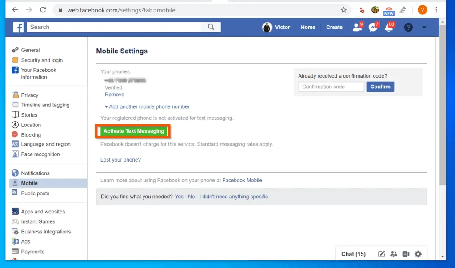455x268 pixels.
Task: Open Apps and websites settings
Action: [x=43, y=212]
